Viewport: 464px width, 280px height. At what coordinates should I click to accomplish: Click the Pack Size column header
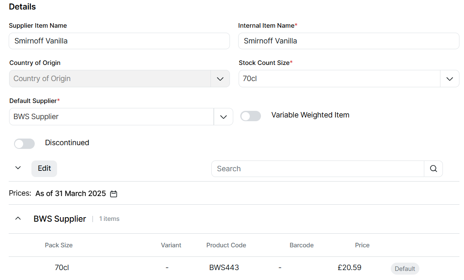pyautogui.click(x=59, y=245)
